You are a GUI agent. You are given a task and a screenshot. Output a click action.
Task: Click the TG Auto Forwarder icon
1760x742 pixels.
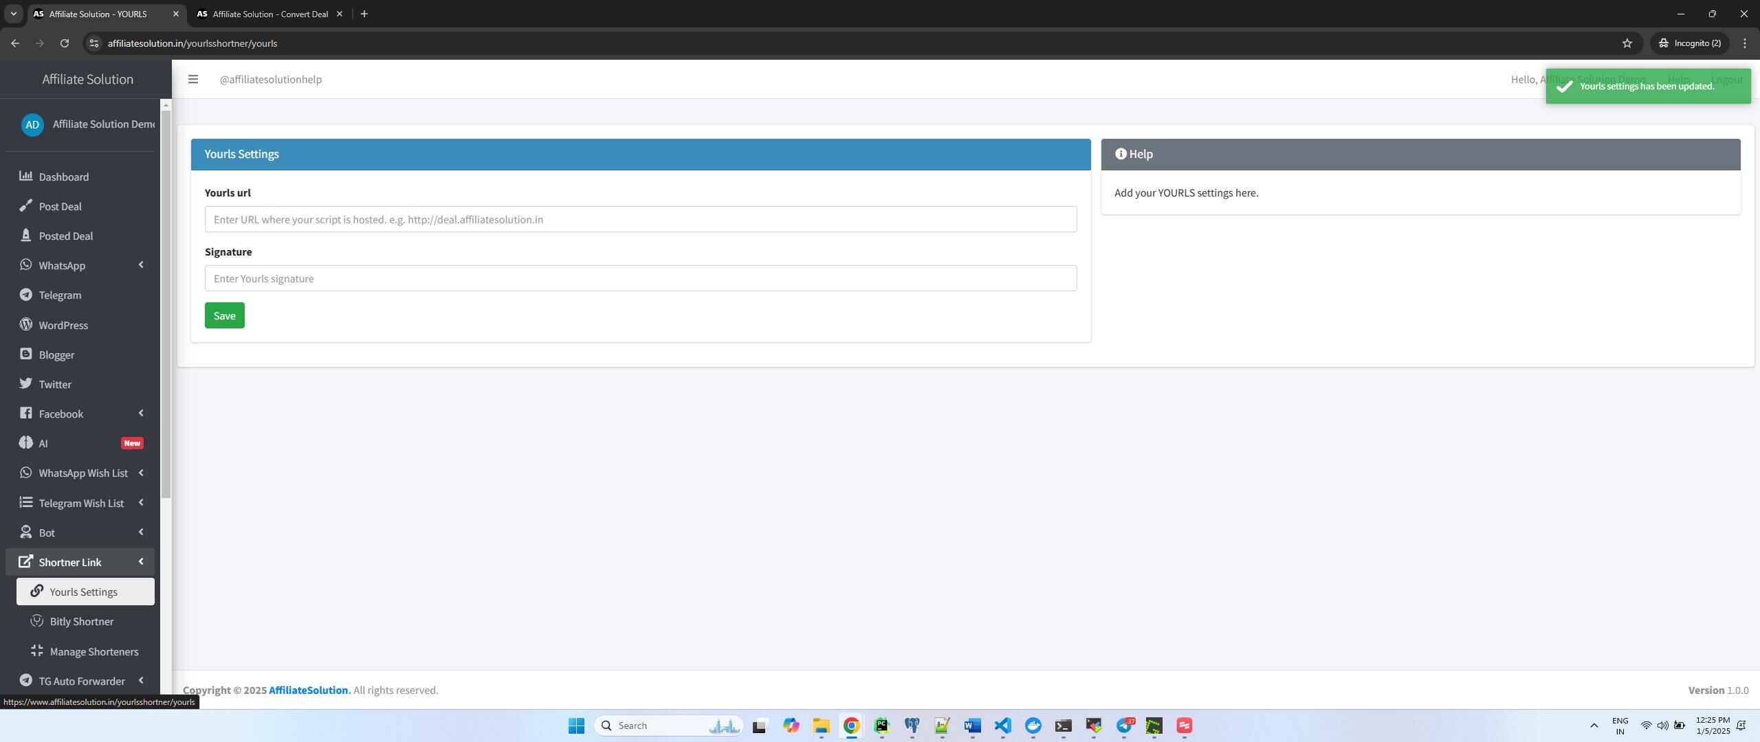pos(25,680)
